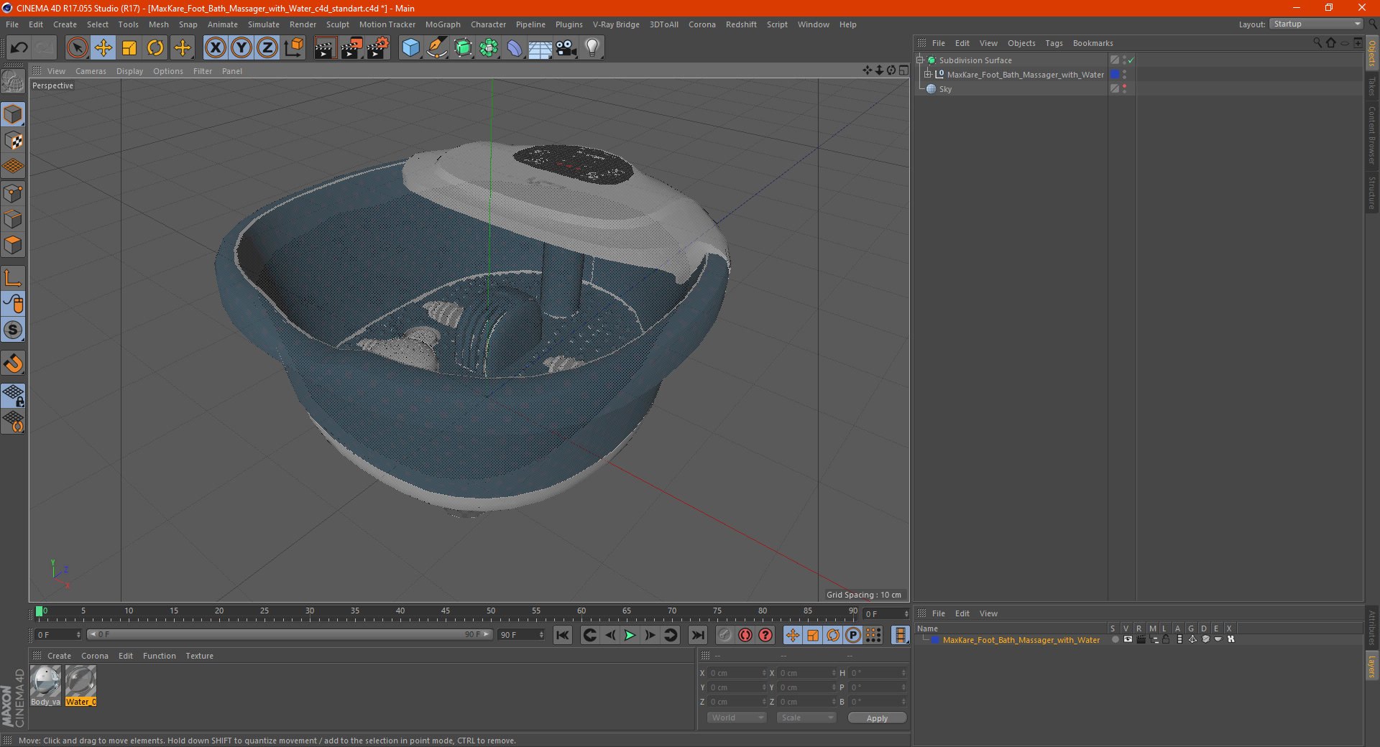Add a Camera object
The height and width of the screenshot is (747, 1380).
click(566, 48)
